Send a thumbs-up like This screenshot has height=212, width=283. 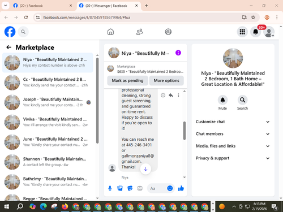[181, 188]
